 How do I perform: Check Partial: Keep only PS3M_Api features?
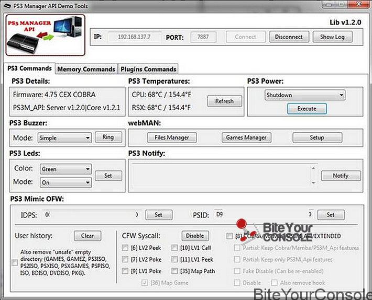point(237,259)
